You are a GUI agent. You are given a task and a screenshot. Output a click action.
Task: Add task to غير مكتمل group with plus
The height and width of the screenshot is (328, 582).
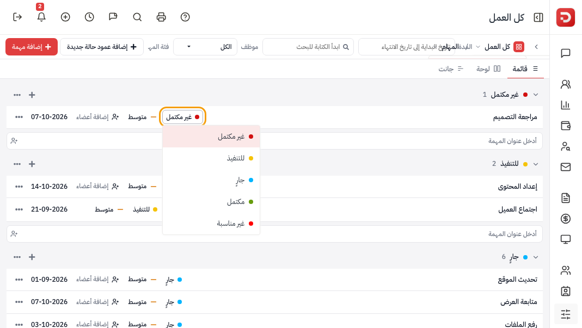pyautogui.click(x=32, y=95)
